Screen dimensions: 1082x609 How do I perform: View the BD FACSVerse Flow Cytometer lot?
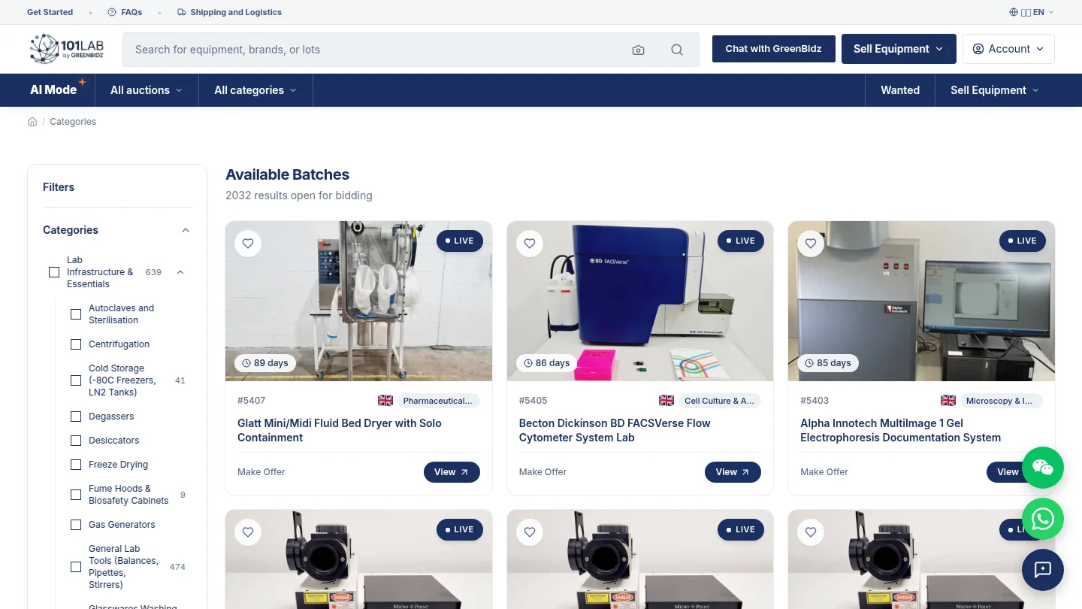coord(733,472)
